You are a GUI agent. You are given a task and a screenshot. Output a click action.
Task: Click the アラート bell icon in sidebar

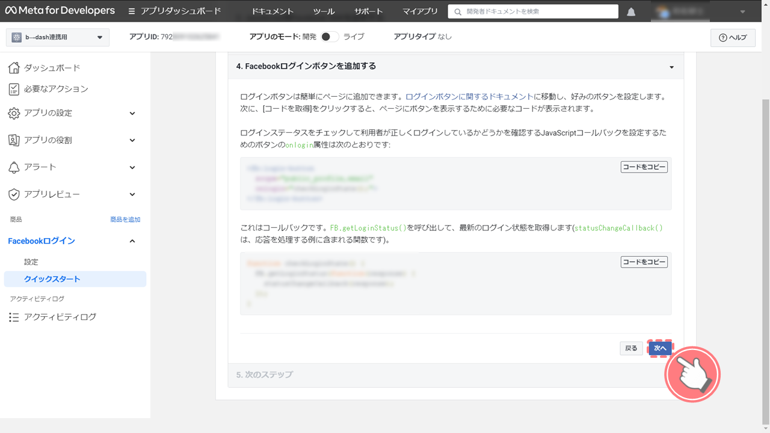click(14, 167)
